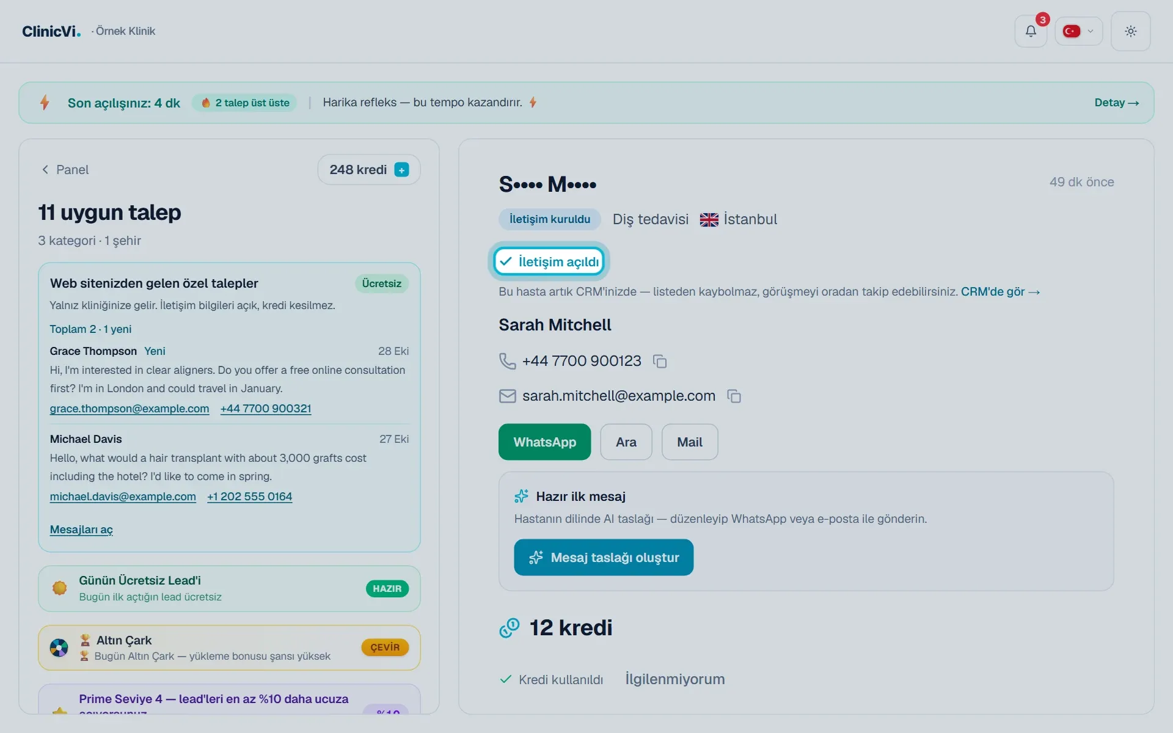Open the Detay link in banner
The width and height of the screenshot is (1173, 733).
tap(1116, 103)
